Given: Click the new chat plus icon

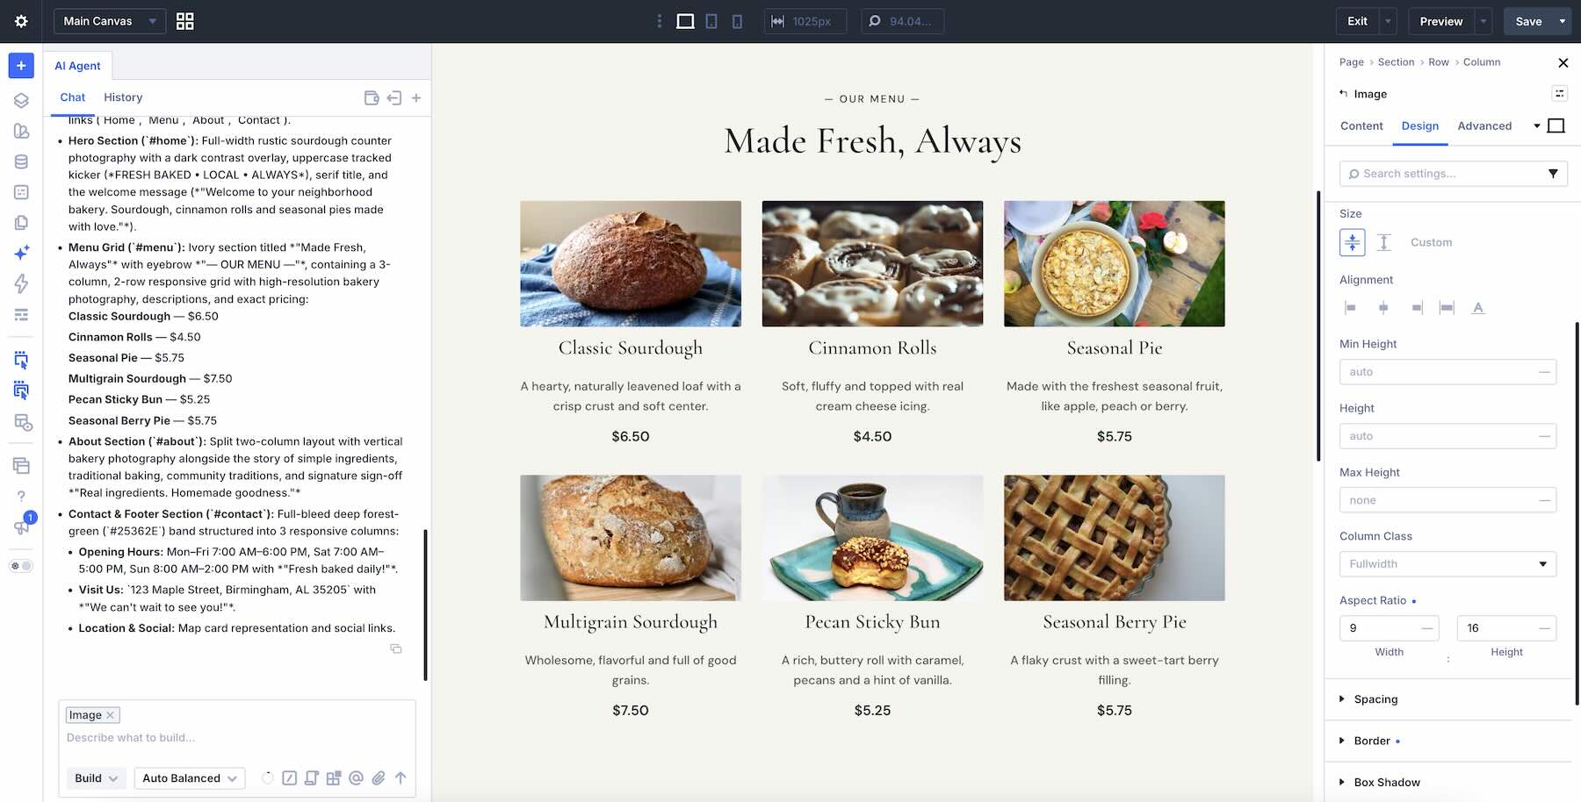Looking at the screenshot, I should tap(416, 97).
